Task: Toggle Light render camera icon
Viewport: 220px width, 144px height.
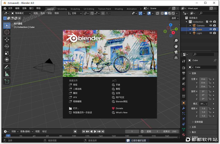Action: coord(215,33)
